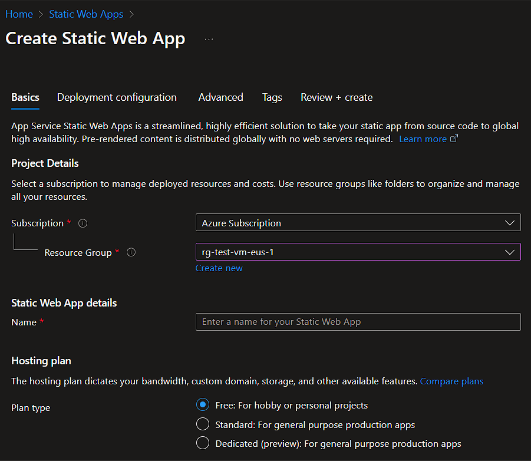The width and height of the screenshot is (531, 461).
Task: Select the Basics tab
Action: tap(25, 97)
